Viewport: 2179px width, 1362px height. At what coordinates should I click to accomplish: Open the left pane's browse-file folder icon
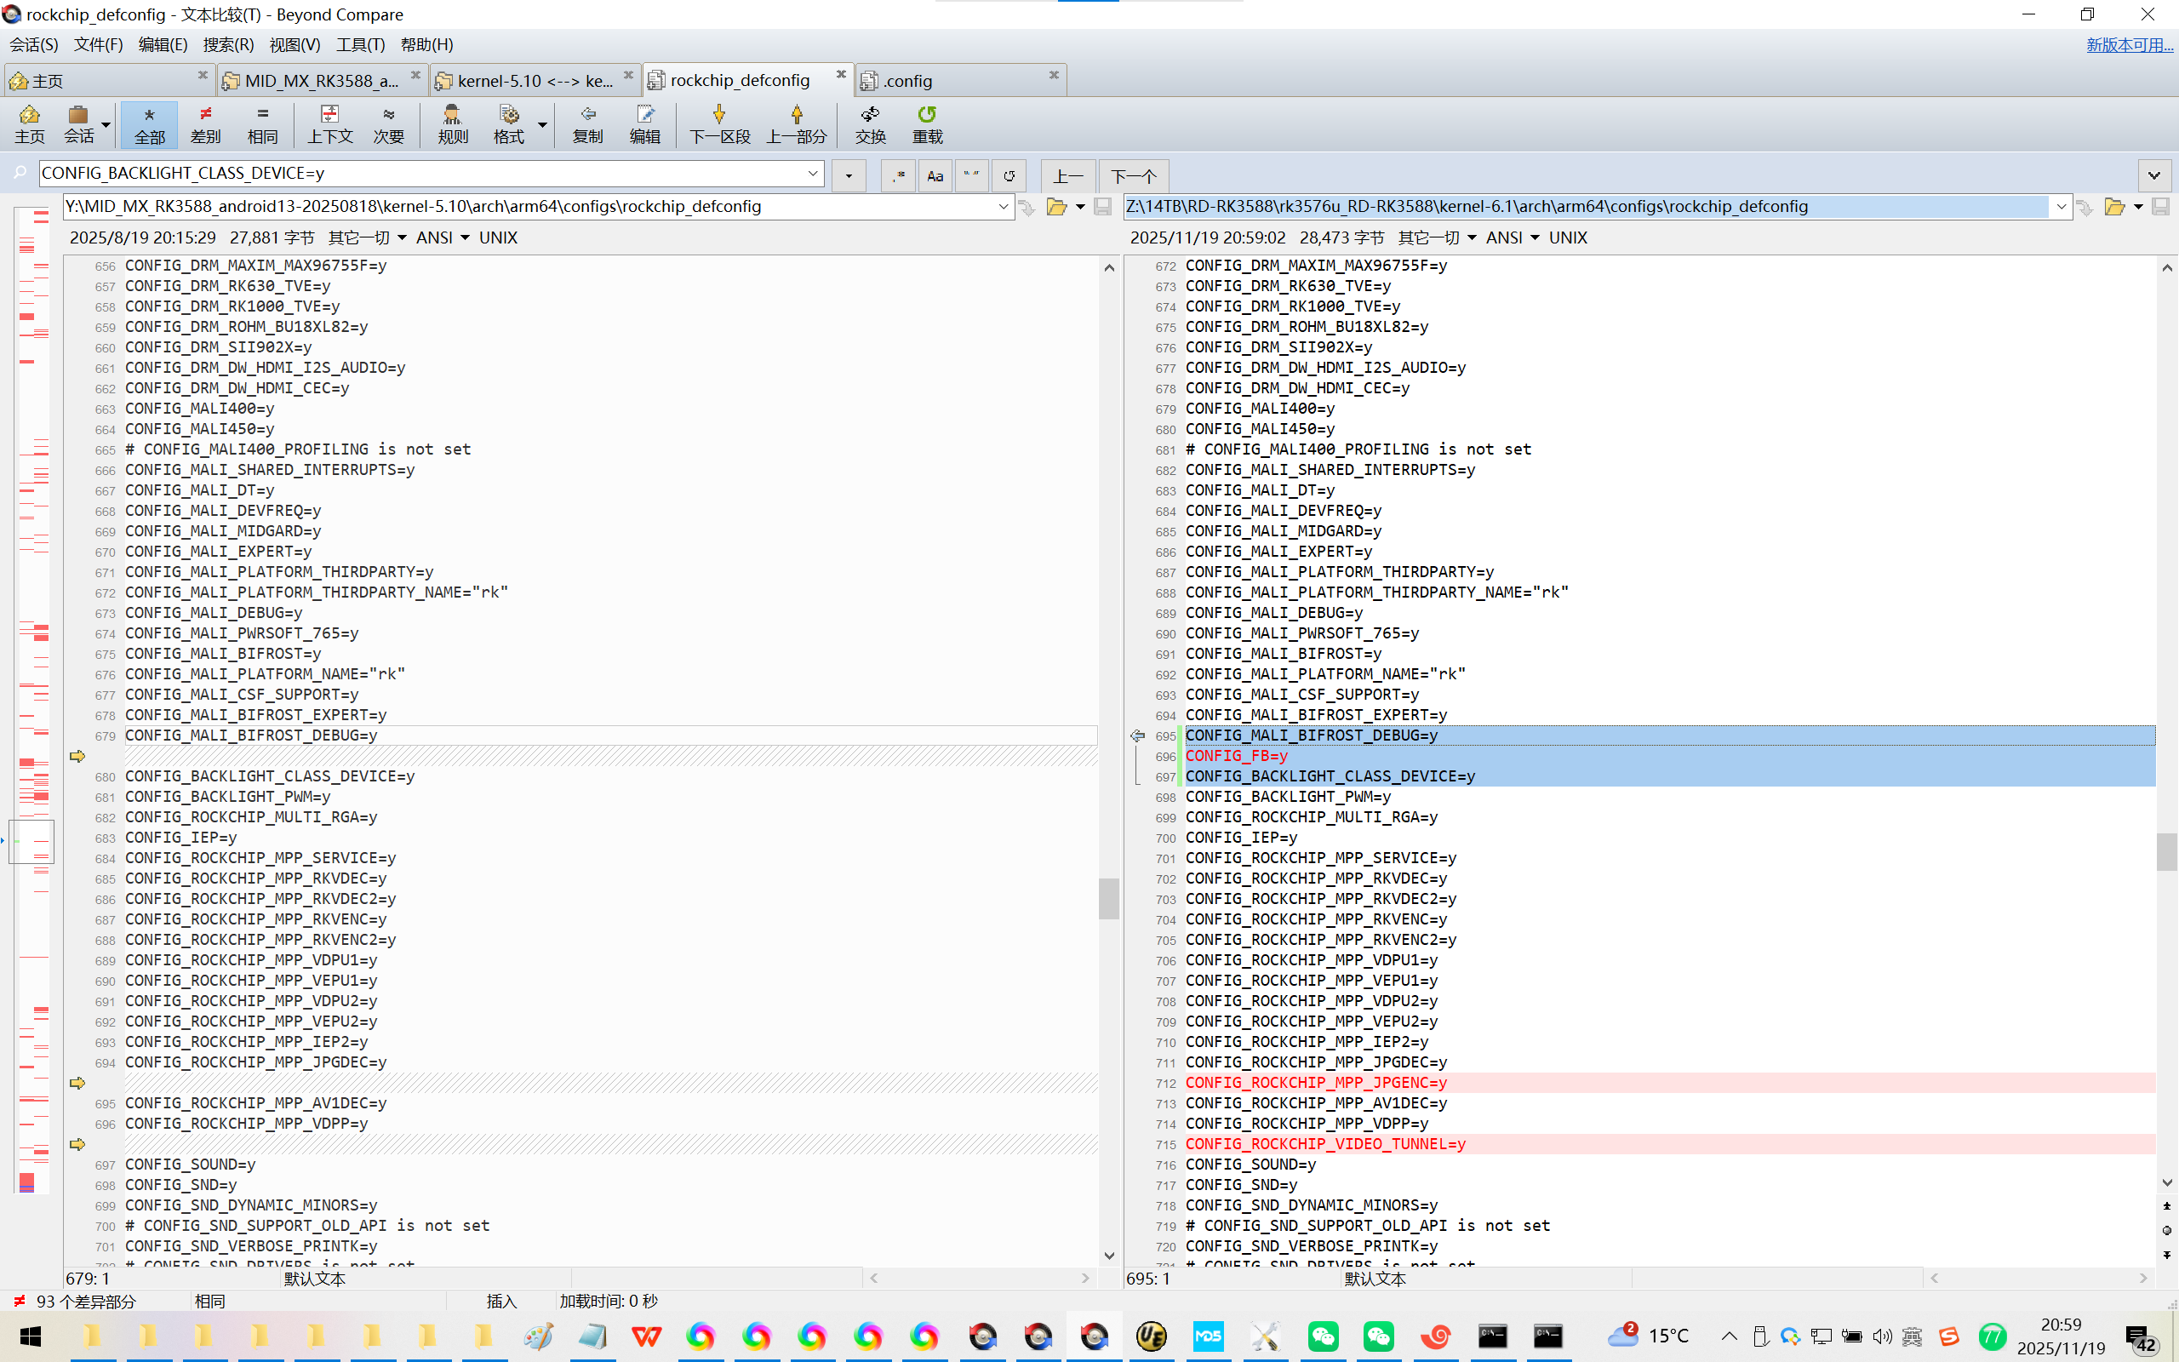click(x=1056, y=207)
